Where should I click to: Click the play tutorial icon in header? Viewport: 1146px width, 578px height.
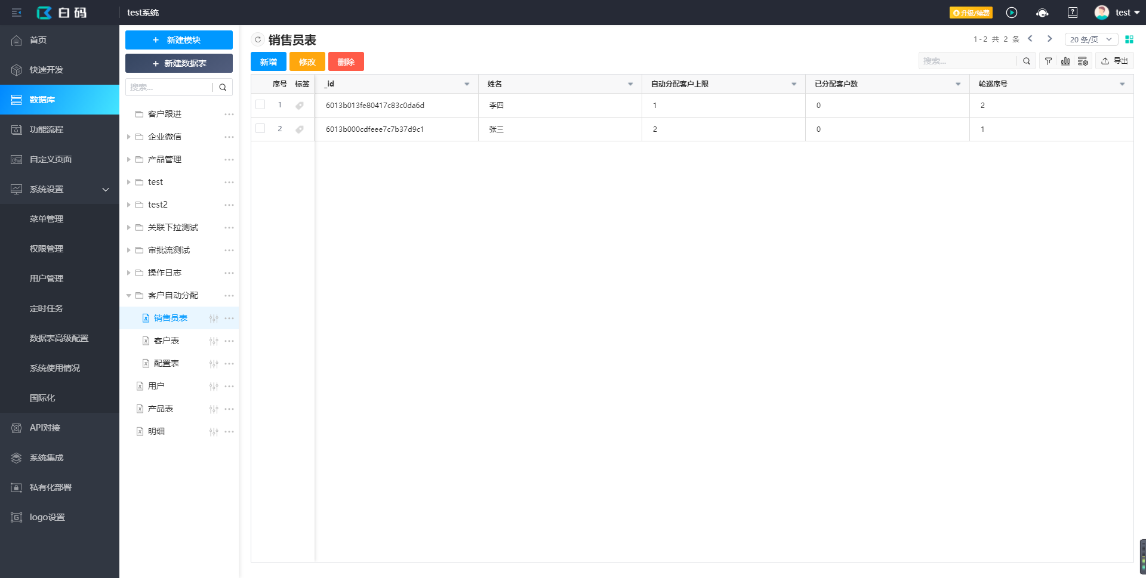[x=1012, y=13]
